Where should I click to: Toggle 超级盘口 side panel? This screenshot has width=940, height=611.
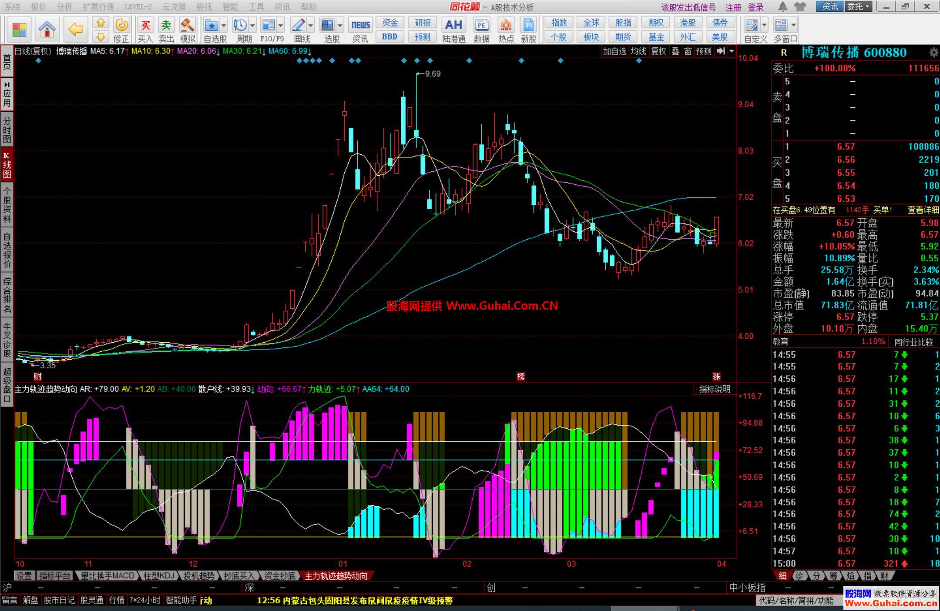[x=7, y=384]
